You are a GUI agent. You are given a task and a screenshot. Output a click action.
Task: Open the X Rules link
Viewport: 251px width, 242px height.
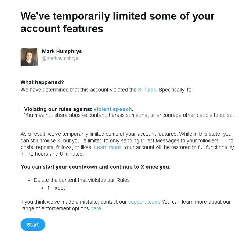147,90
